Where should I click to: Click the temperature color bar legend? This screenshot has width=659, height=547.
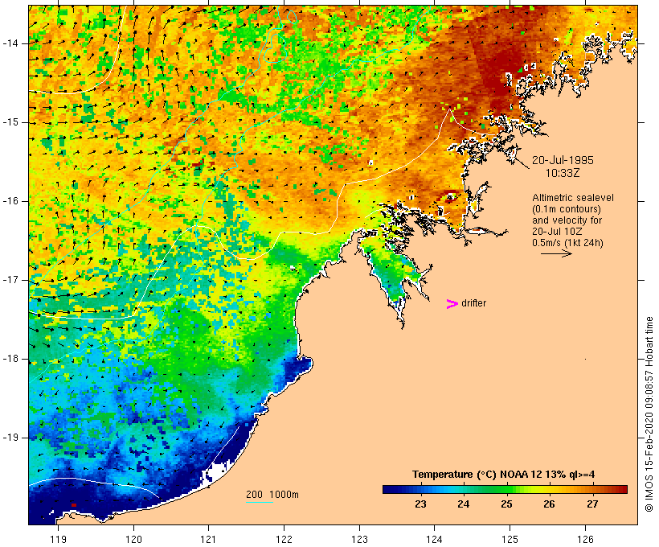[x=505, y=489]
